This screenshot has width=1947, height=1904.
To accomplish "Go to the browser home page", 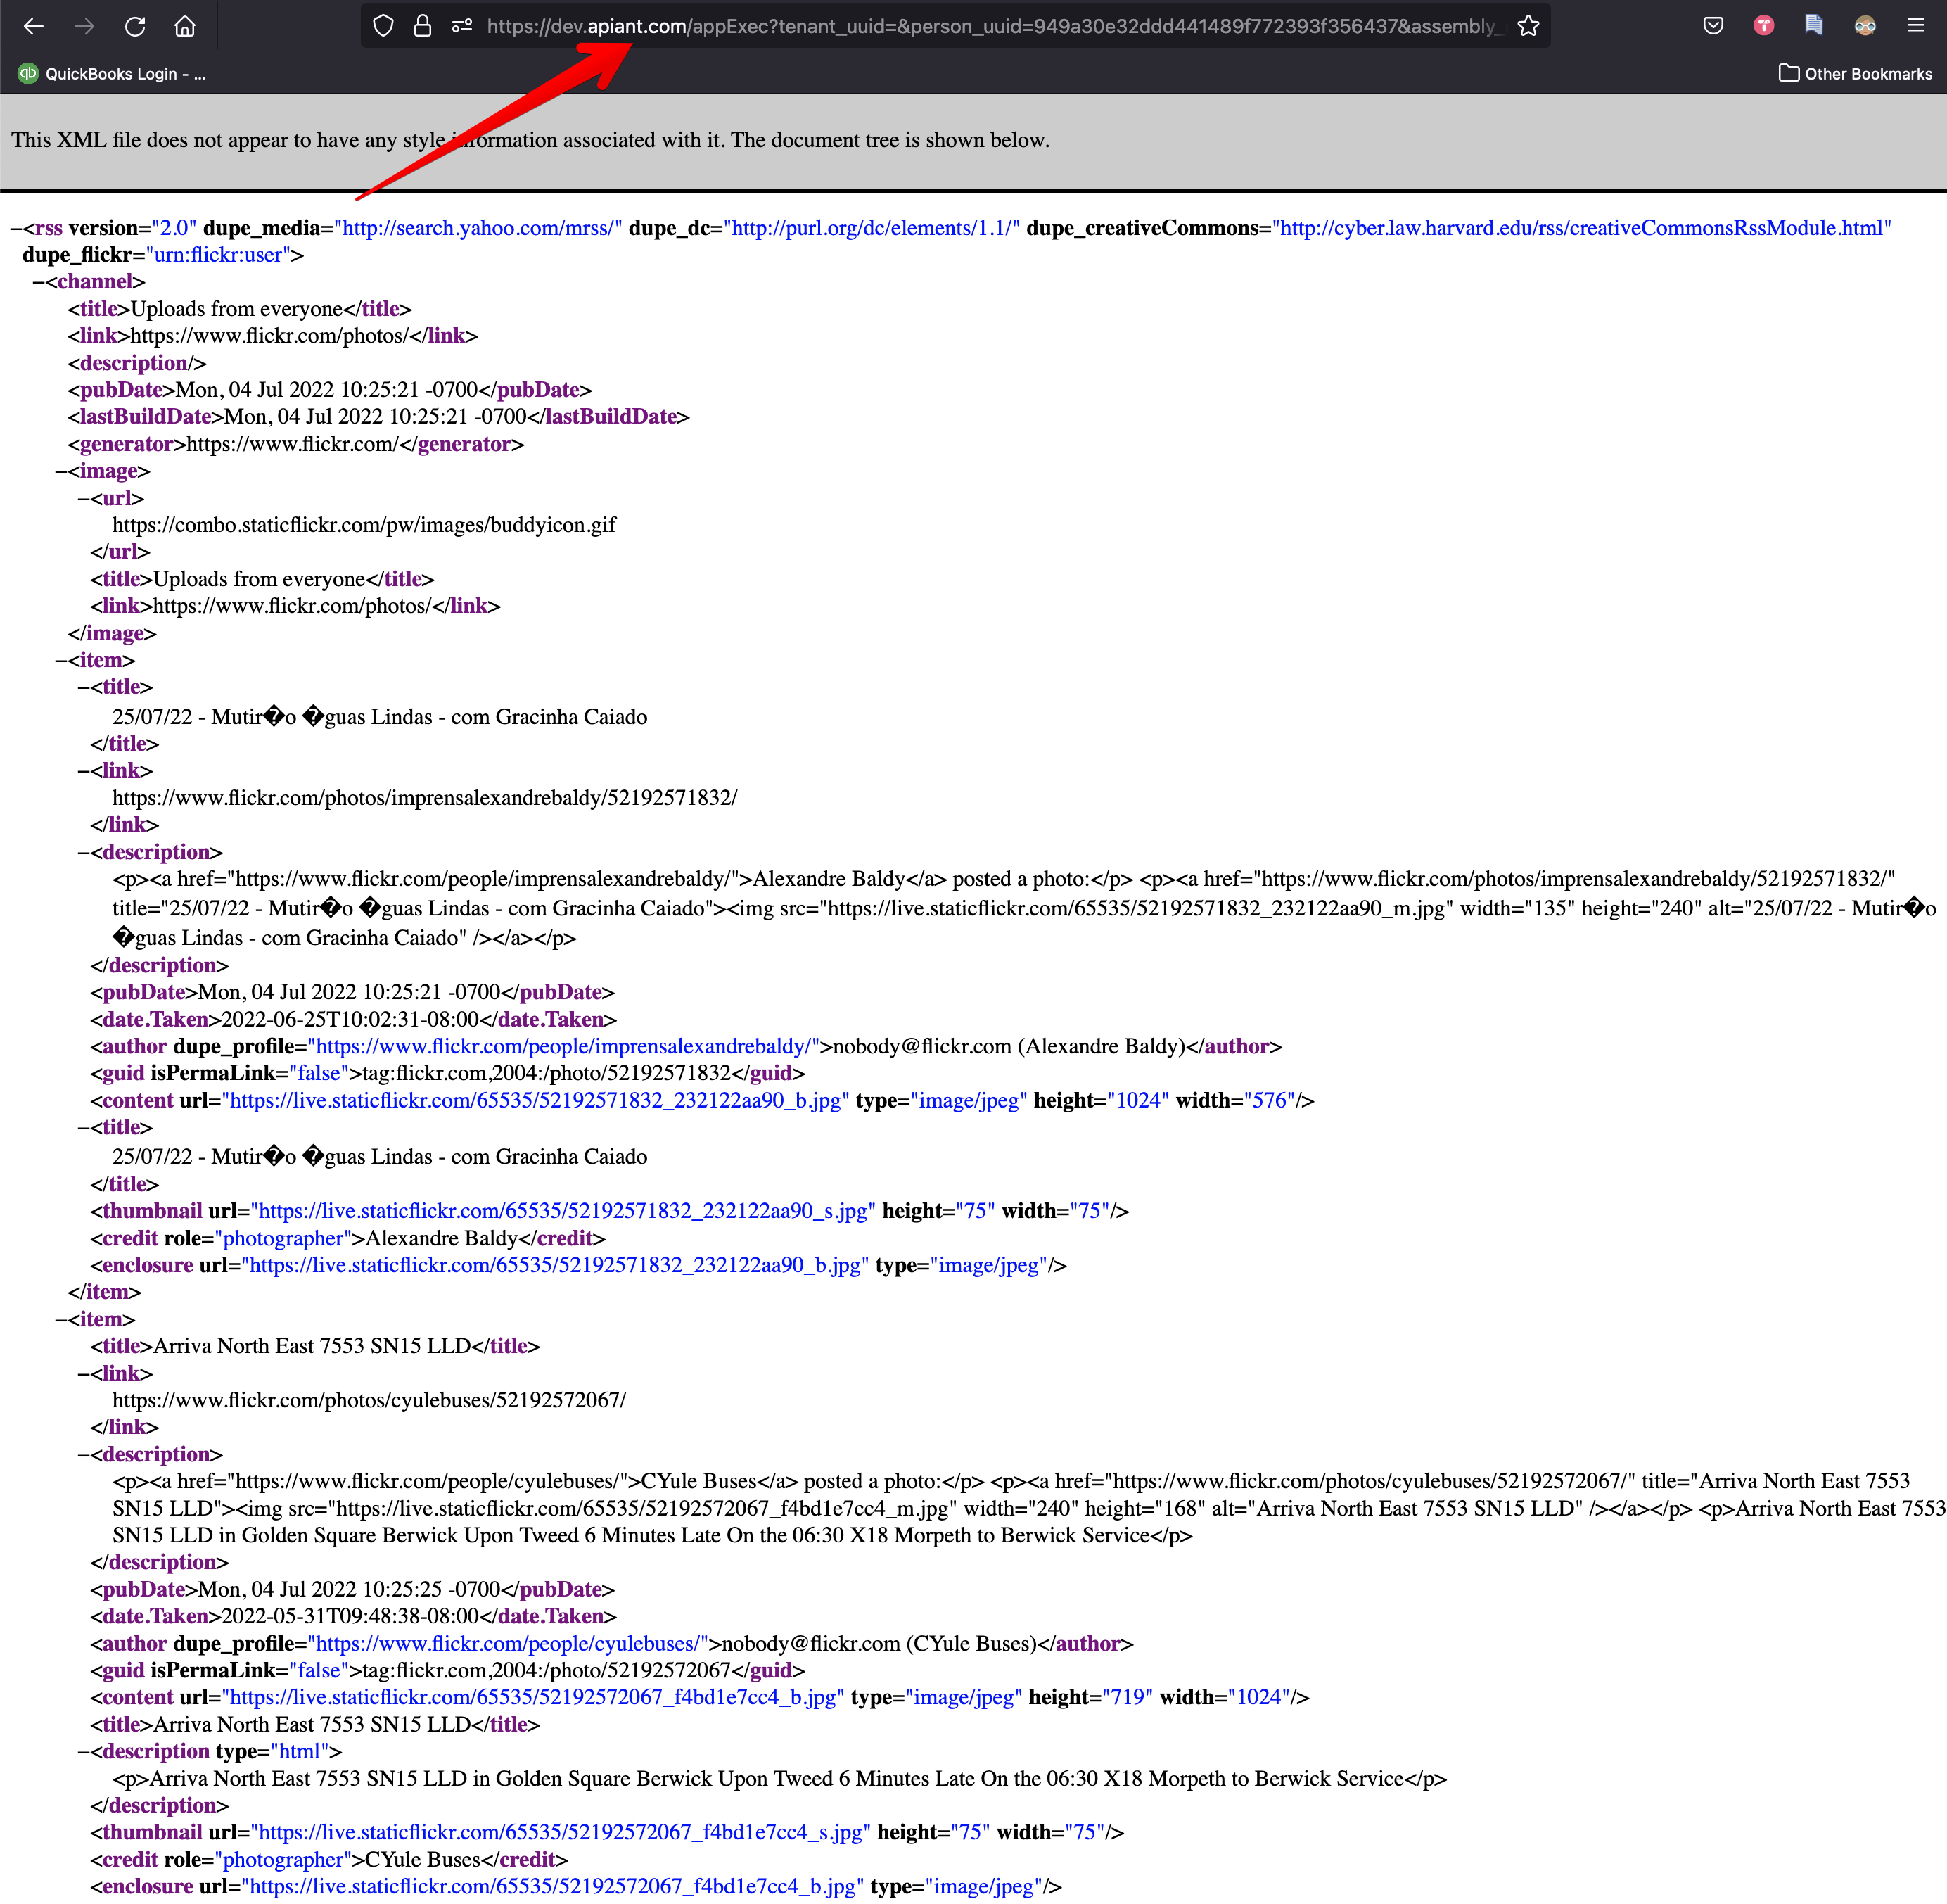I will click(185, 26).
